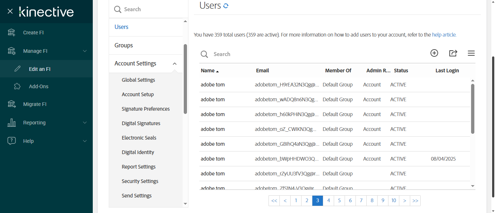Select Security Settings in settings list
Screen dimensions: 495x213
140,181
